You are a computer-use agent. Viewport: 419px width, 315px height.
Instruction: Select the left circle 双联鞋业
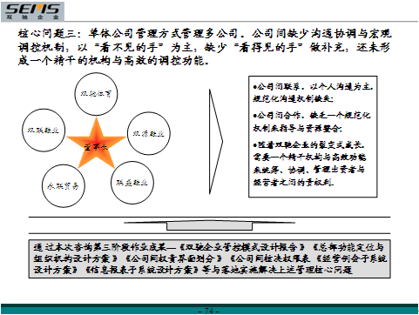pyautogui.click(x=44, y=131)
